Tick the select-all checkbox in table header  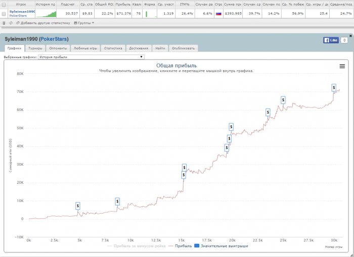pos(4,4)
